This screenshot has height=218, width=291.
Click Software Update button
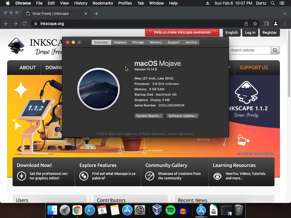point(182,116)
